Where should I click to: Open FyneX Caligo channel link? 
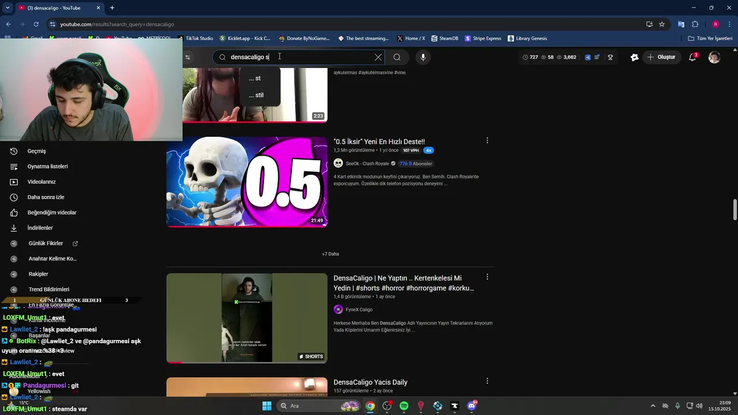pyautogui.click(x=359, y=310)
